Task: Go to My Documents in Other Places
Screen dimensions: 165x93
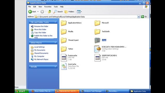Action: pos(39,50)
